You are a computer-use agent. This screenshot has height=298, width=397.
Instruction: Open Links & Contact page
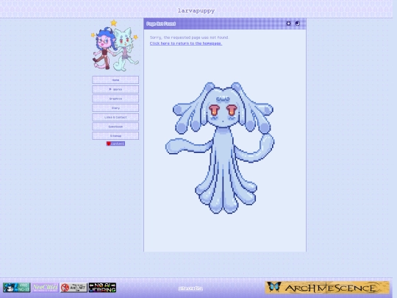coord(115,117)
